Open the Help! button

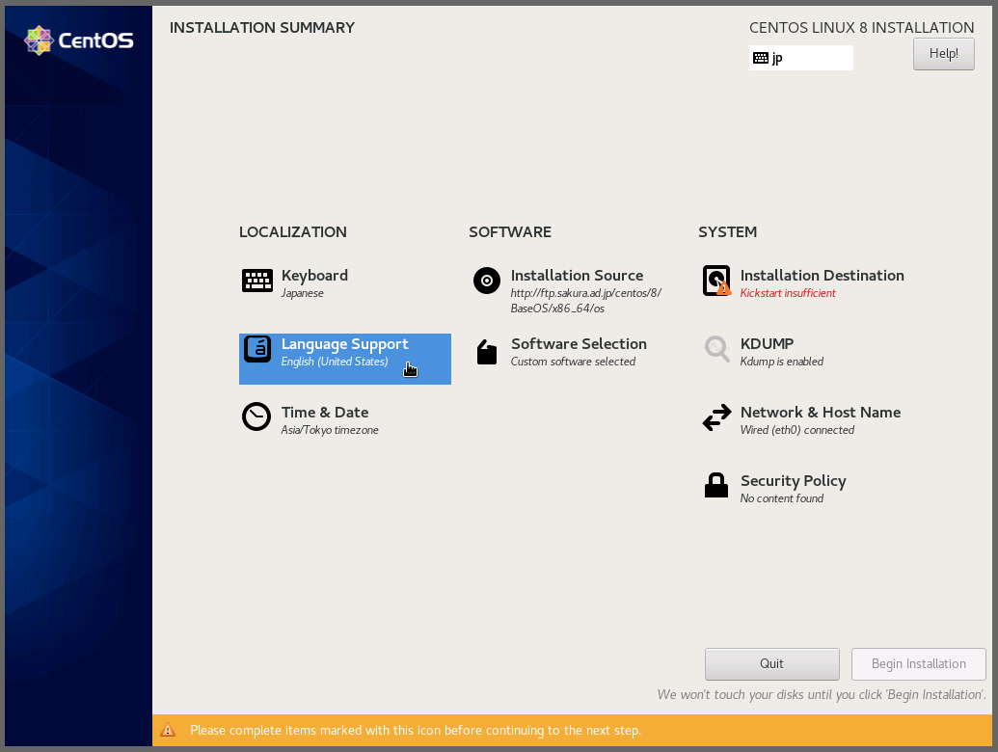pyautogui.click(x=943, y=54)
